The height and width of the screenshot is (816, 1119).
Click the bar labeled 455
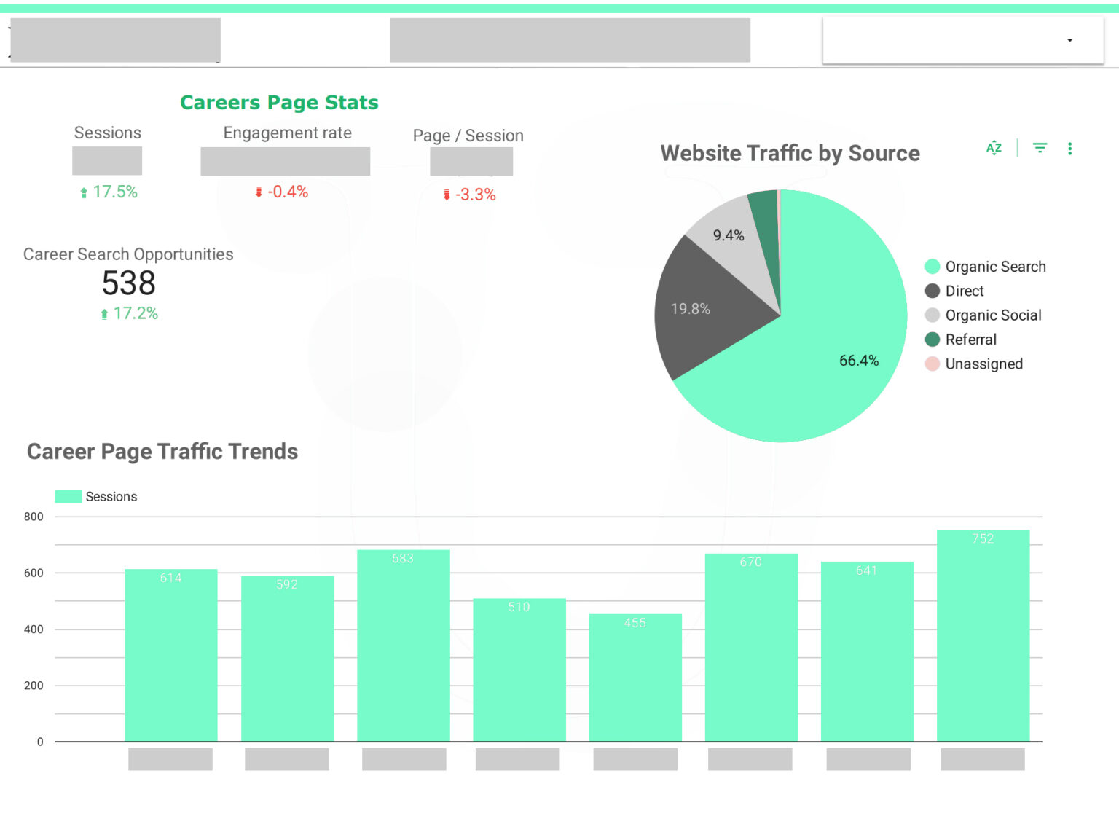point(635,678)
